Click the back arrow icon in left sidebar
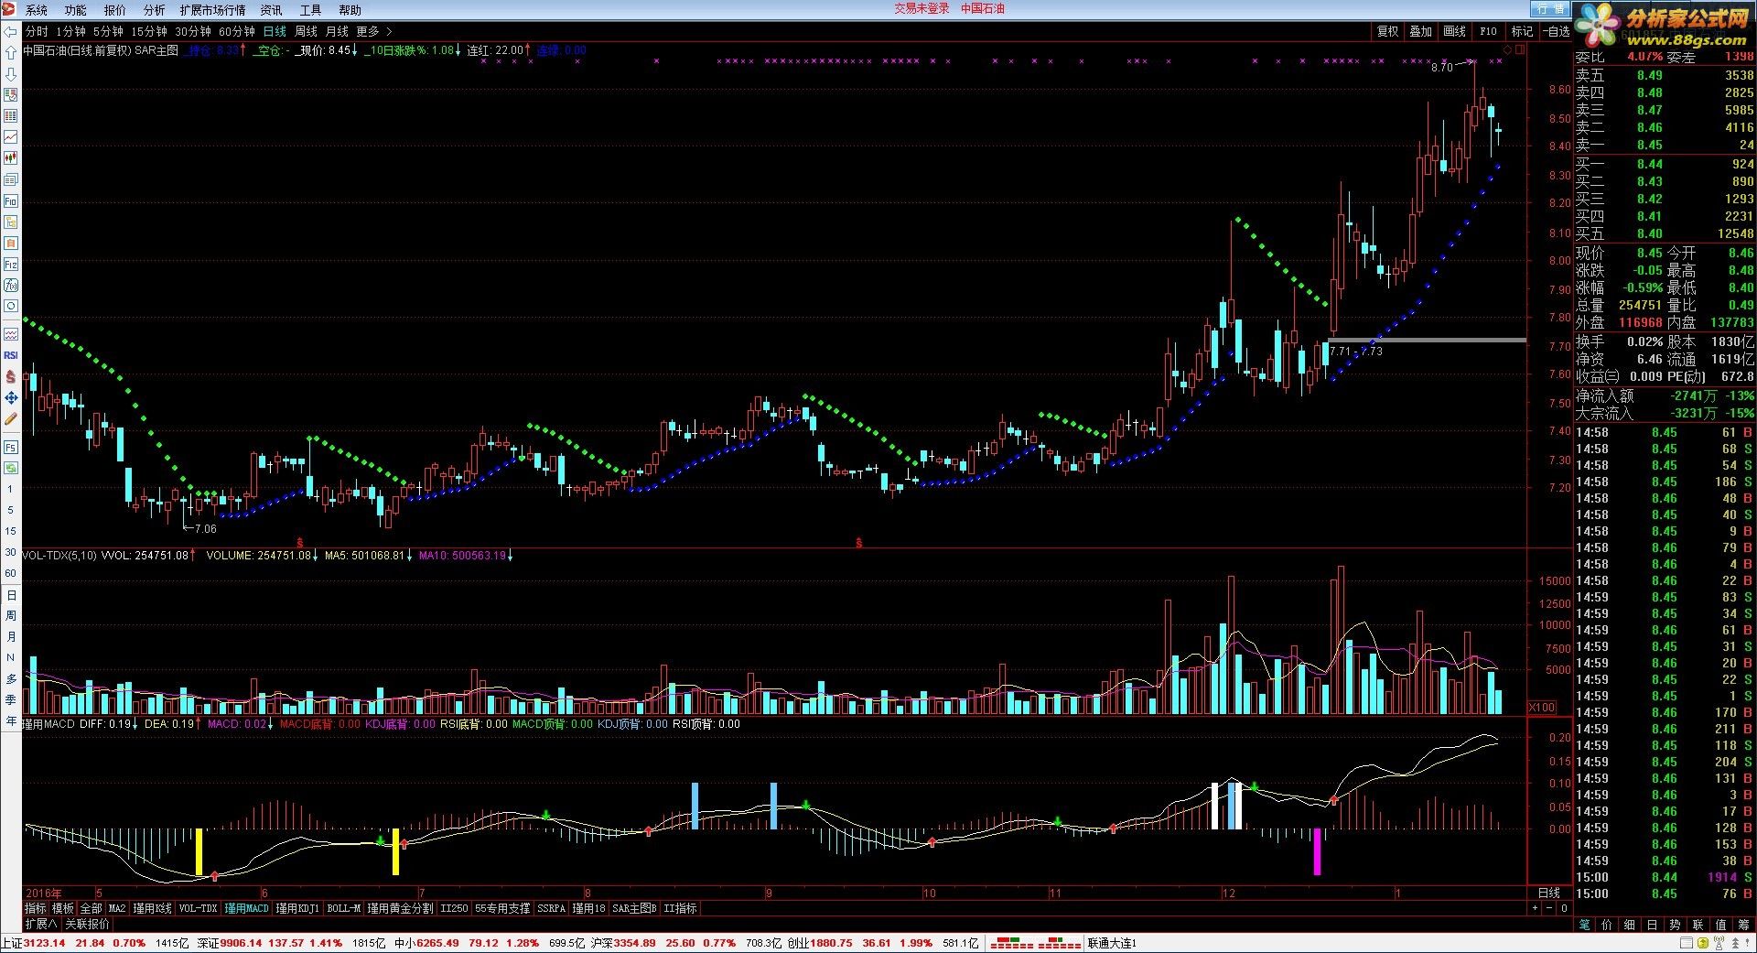This screenshot has height=953, width=1757. click(11, 32)
